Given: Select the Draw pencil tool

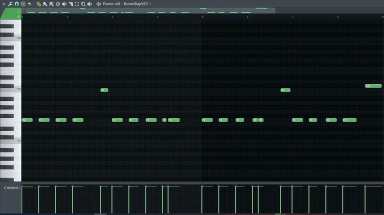Looking at the screenshot, I should [x=38, y=4].
